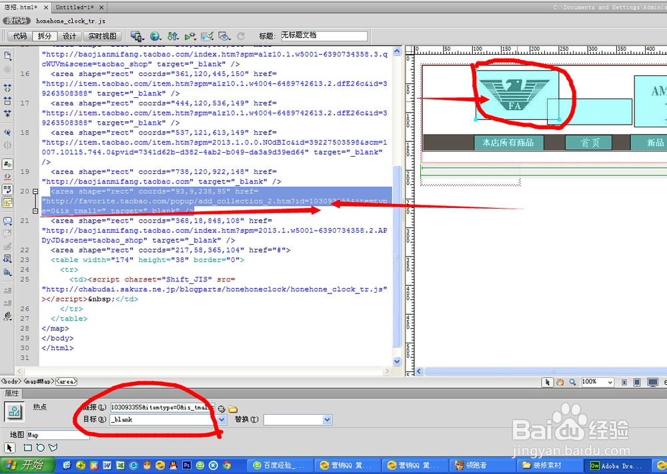
Task: Open the file management arrows icon
Action: (173, 37)
